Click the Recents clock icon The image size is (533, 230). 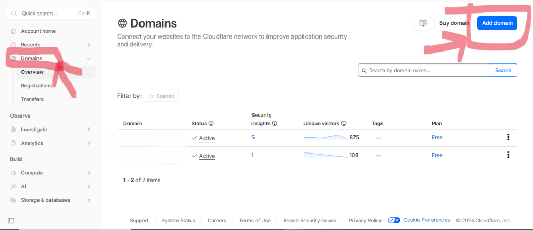pyautogui.click(x=13, y=45)
